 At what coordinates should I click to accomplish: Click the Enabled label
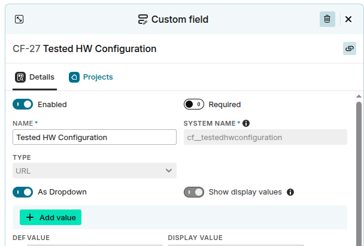point(52,104)
